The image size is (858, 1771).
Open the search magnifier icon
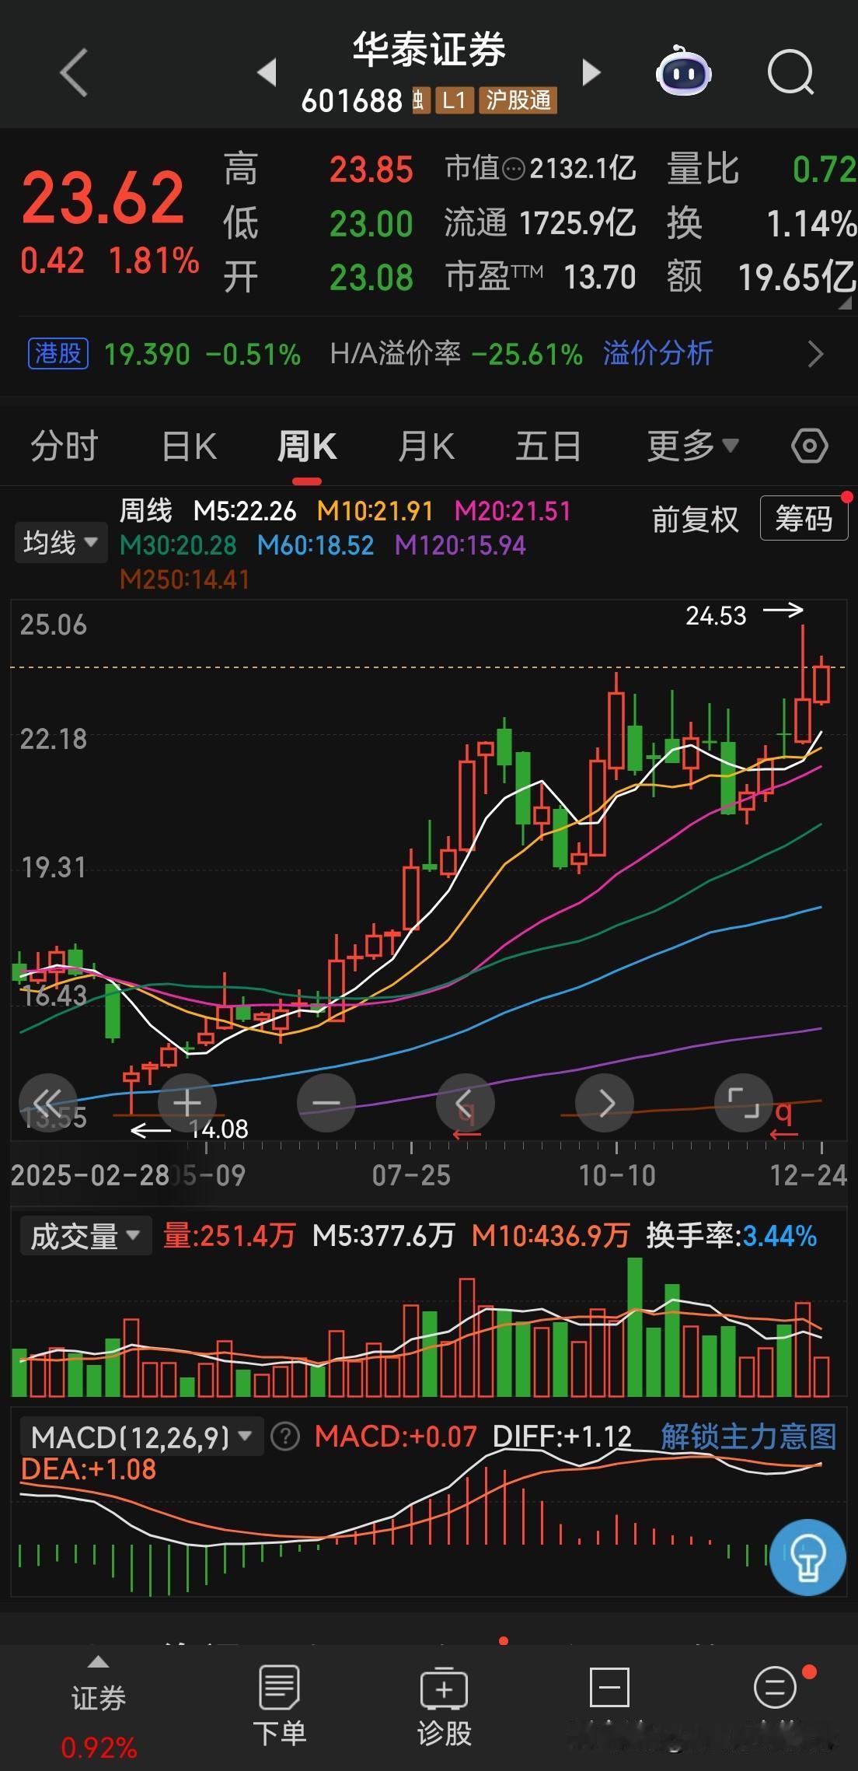coord(790,72)
